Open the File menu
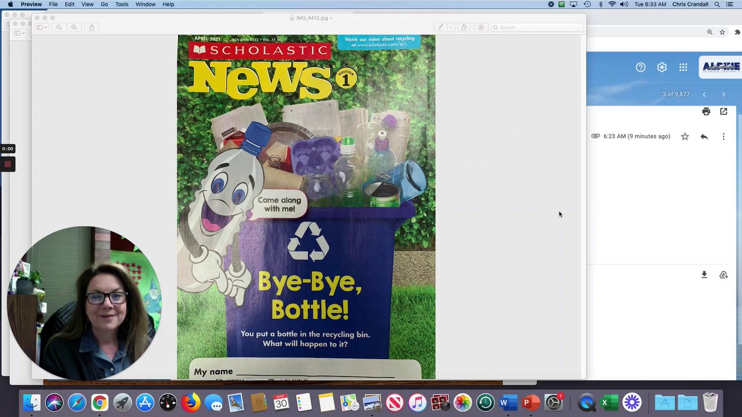The width and height of the screenshot is (742, 417). pyautogui.click(x=53, y=4)
